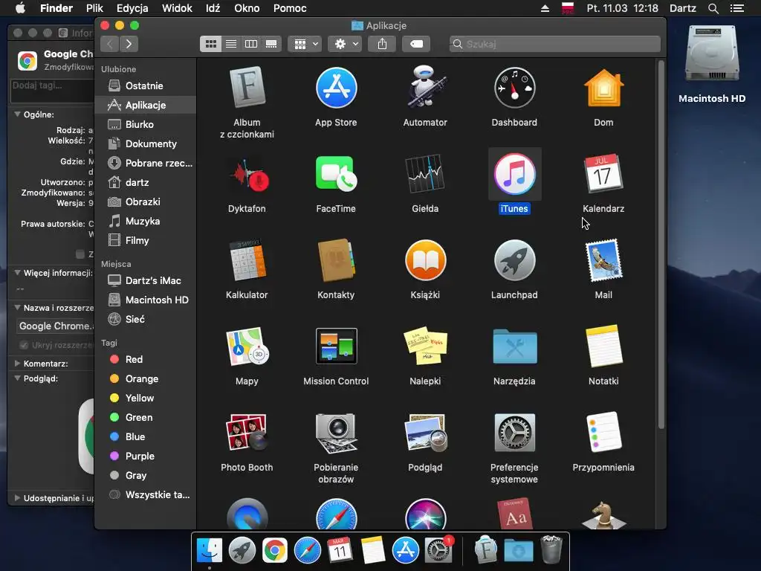Open the Okno menu
The image size is (761, 571).
pyautogui.click(x=247, y=8)
